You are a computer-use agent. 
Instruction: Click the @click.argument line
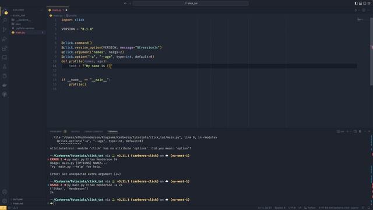pos(93,52)
